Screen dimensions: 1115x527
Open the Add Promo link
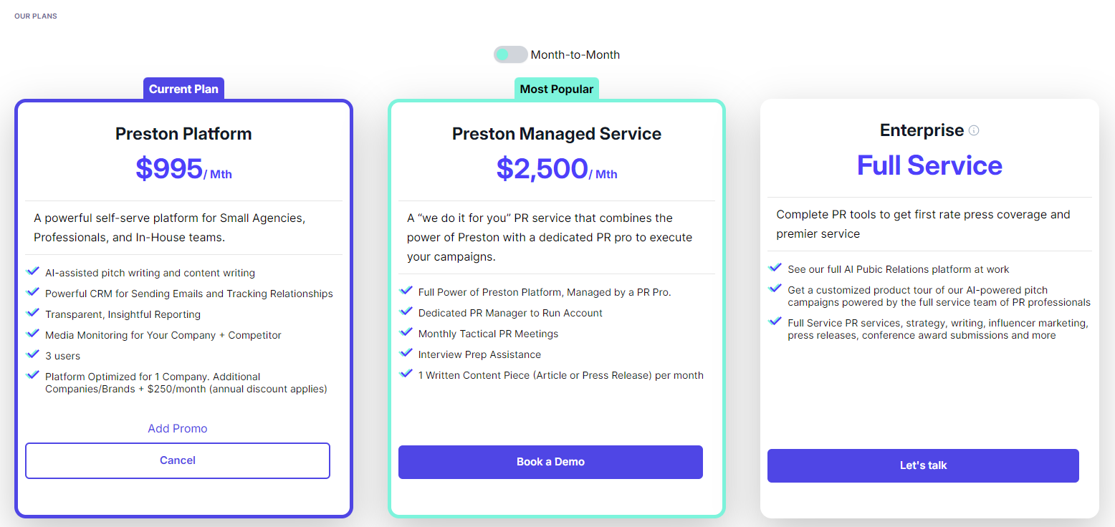click(178, 428)
